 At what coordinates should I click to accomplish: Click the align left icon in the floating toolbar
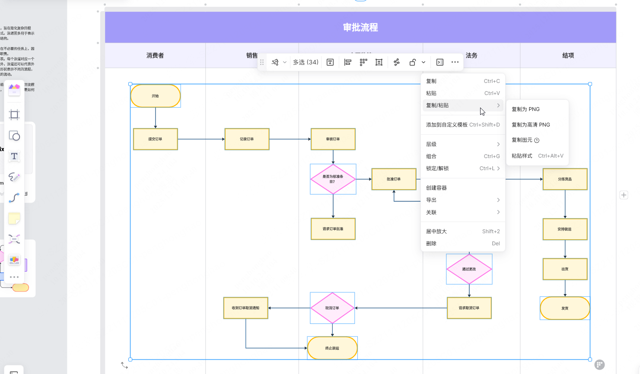pyautogui.click(x=348, y=62)
